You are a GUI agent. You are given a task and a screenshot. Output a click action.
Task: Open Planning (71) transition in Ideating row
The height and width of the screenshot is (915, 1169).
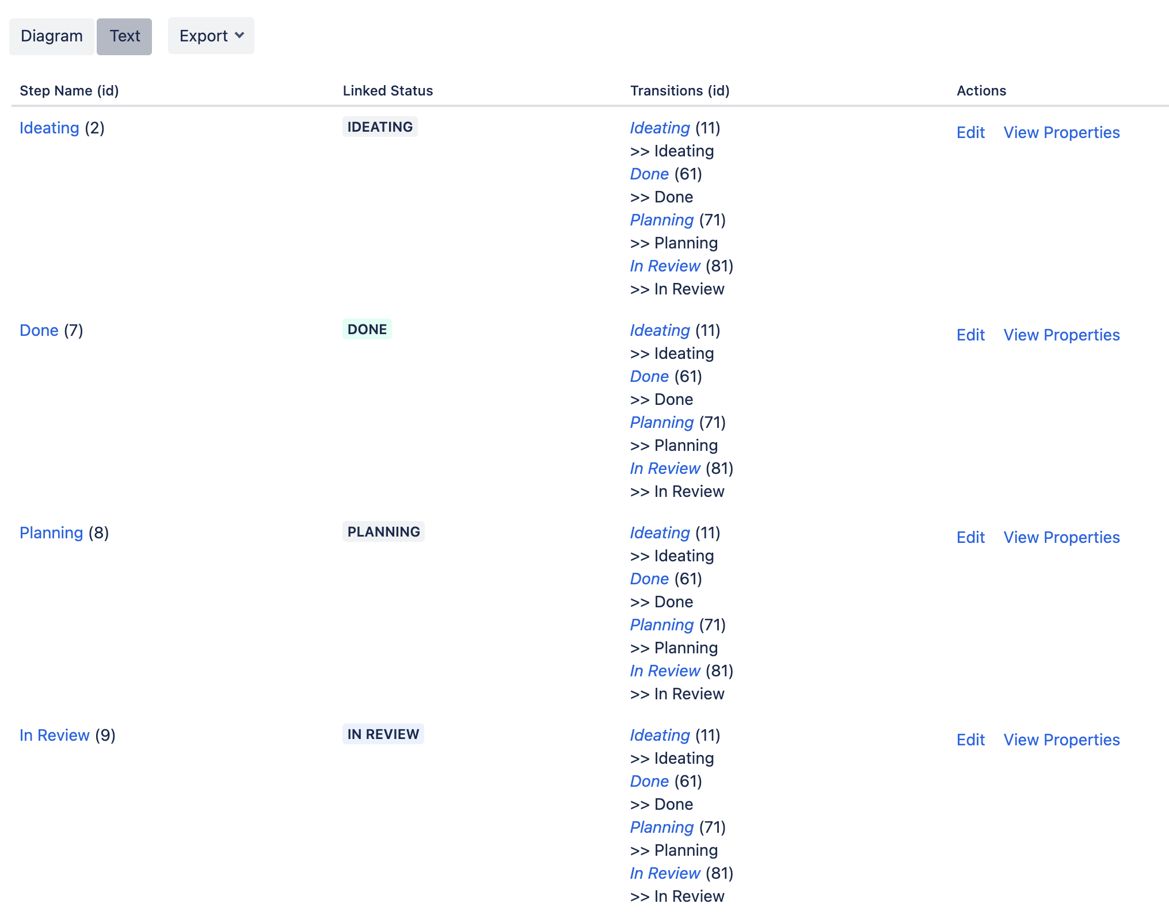tap(662, 220)
